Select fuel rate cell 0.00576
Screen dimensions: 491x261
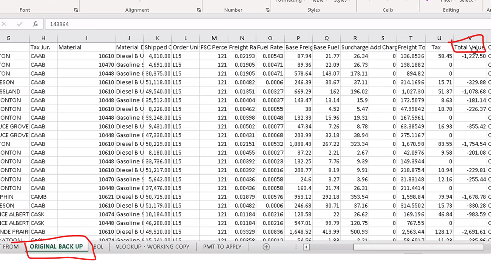pos(270,197)
